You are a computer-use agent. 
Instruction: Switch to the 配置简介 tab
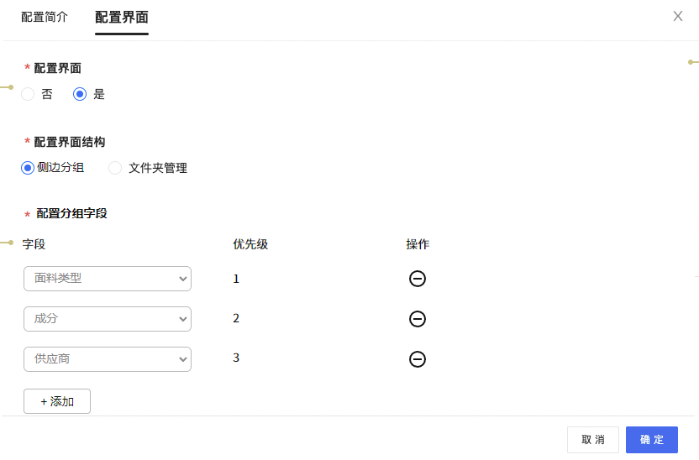(45, 17)
